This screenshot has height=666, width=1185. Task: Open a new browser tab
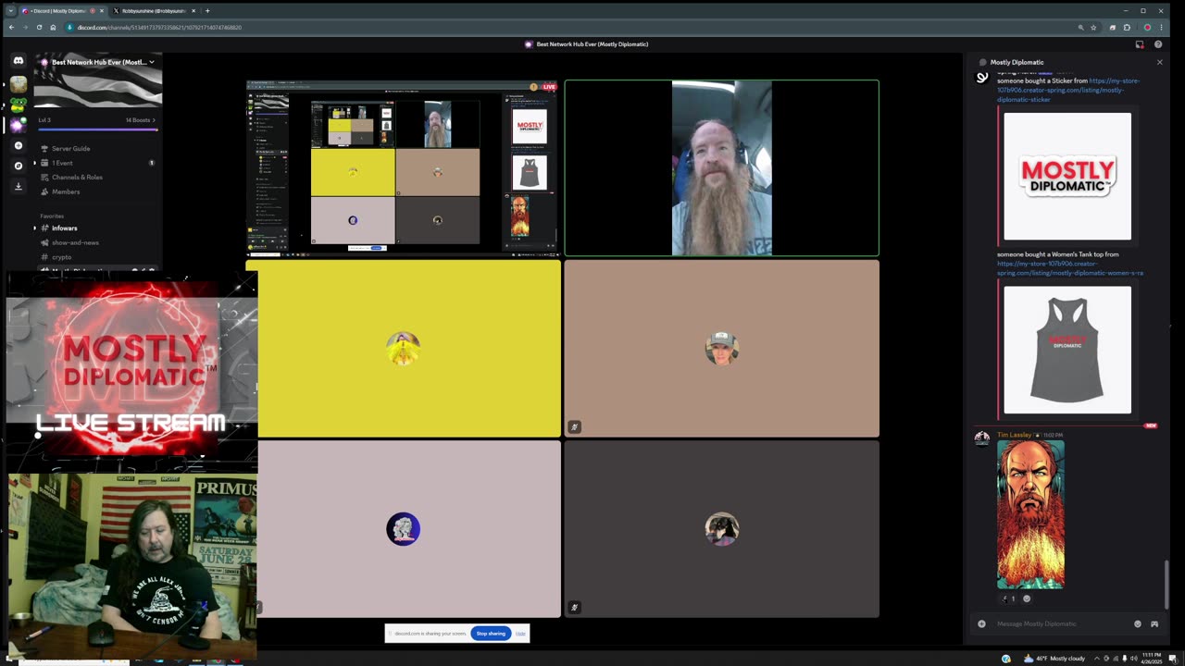point(207,11)
